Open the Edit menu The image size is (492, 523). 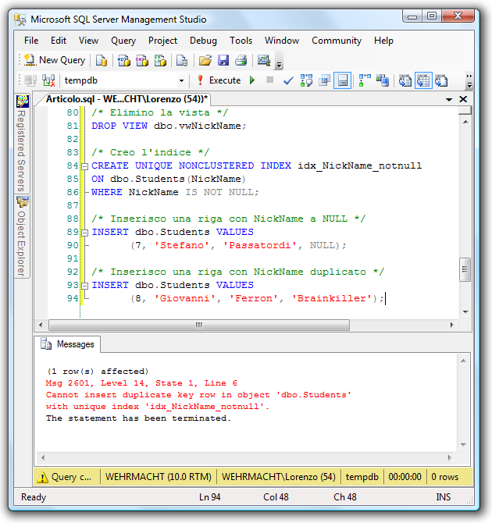pyautogui.click(x=59, y=41)
